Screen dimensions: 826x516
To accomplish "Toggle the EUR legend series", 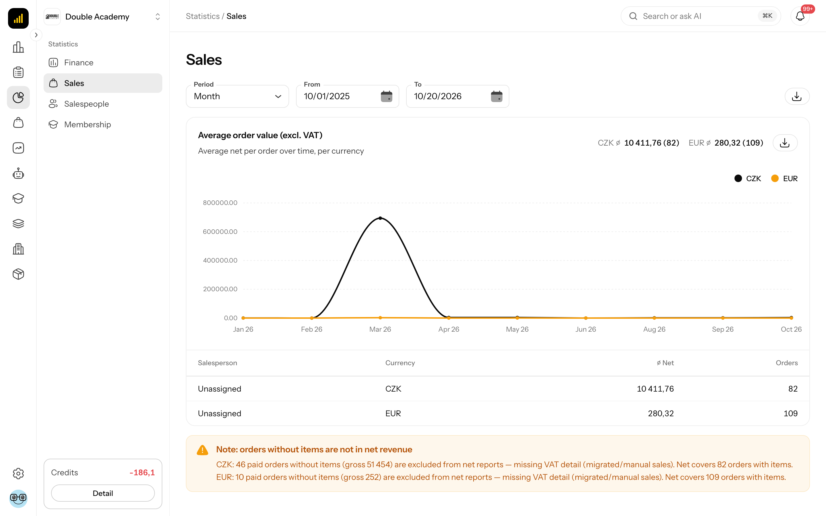I will click(784, 179).
